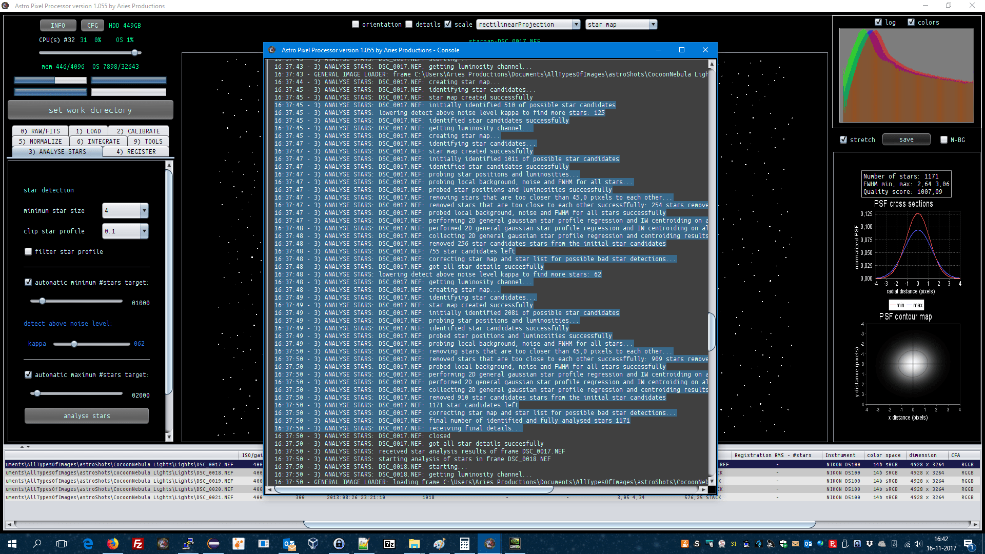Screen dimensions: 985x554
Task: Launch FileZilla from the taskbar
Action: pos(137,544)
